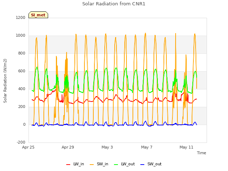This screenshot has width=228, height=171.
Task: Click the 1200 y-axis label
Action: 21,17
